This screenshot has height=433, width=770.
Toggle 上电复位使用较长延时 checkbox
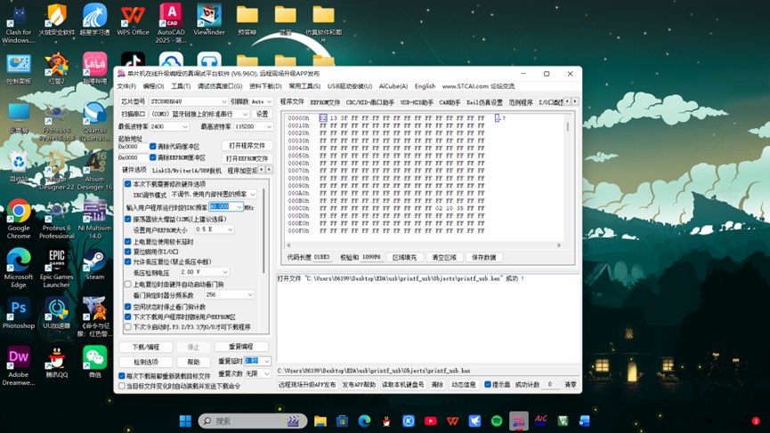click(x=127, y=242)
